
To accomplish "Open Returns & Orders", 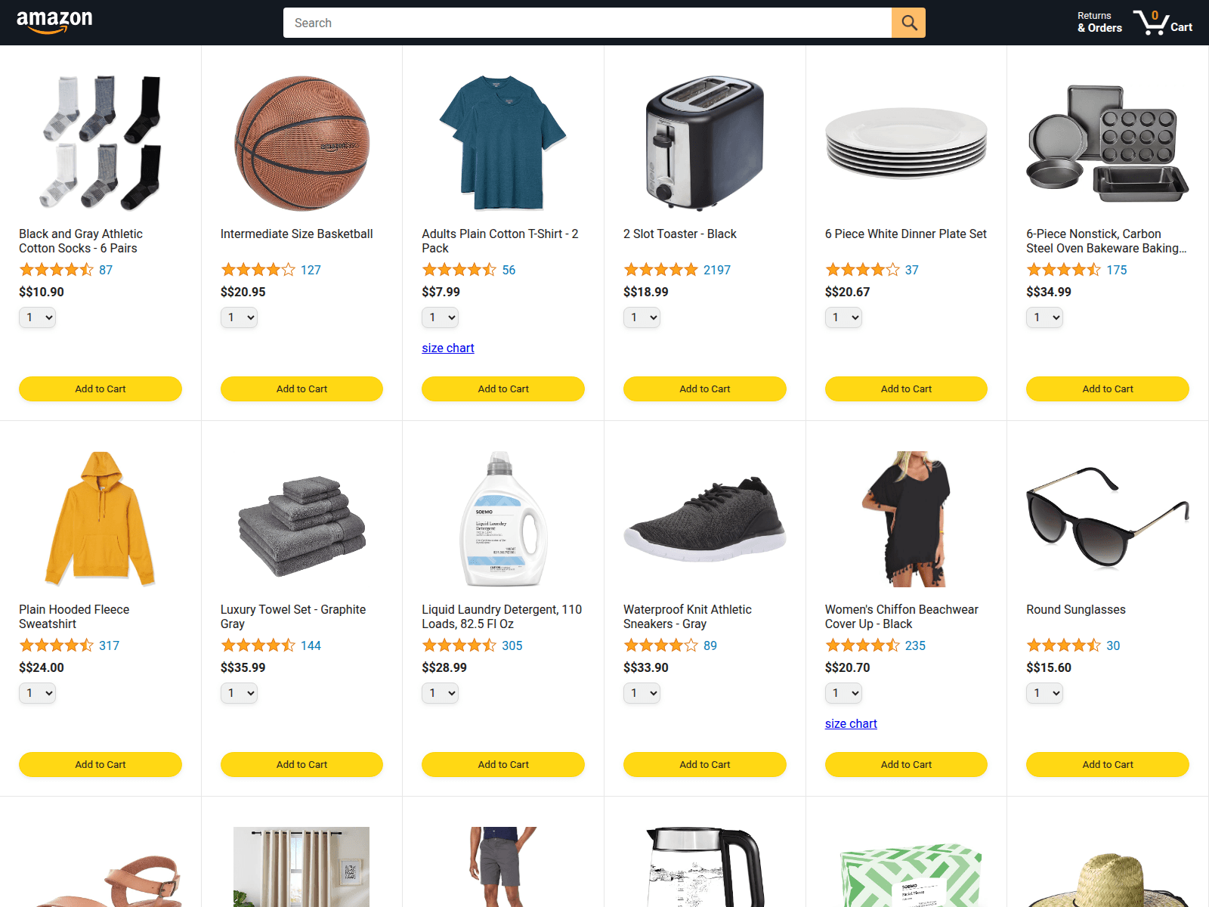I will pos(1099,22).
